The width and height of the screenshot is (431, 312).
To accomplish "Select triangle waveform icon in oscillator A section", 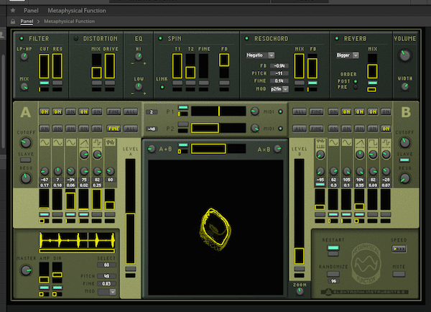I will (84, 142).
